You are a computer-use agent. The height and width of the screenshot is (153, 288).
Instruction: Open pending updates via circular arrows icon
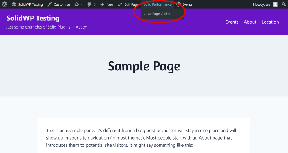pos(76,4)
